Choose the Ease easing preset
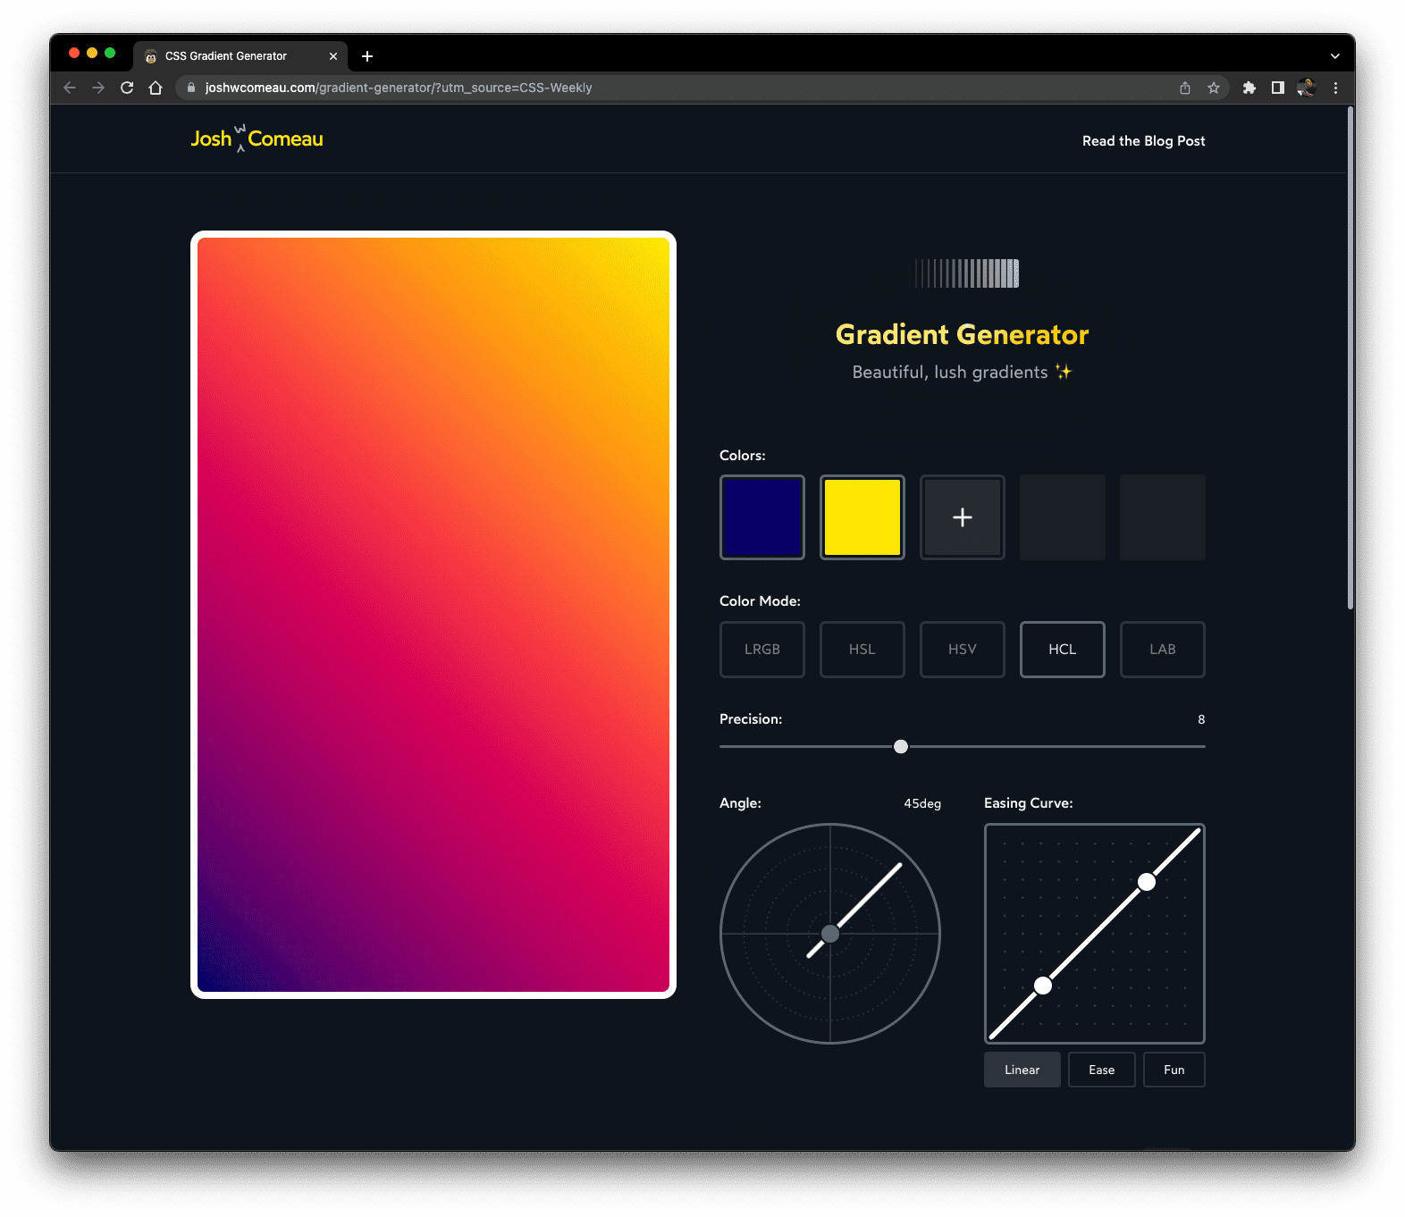 pos(1102,1070)
